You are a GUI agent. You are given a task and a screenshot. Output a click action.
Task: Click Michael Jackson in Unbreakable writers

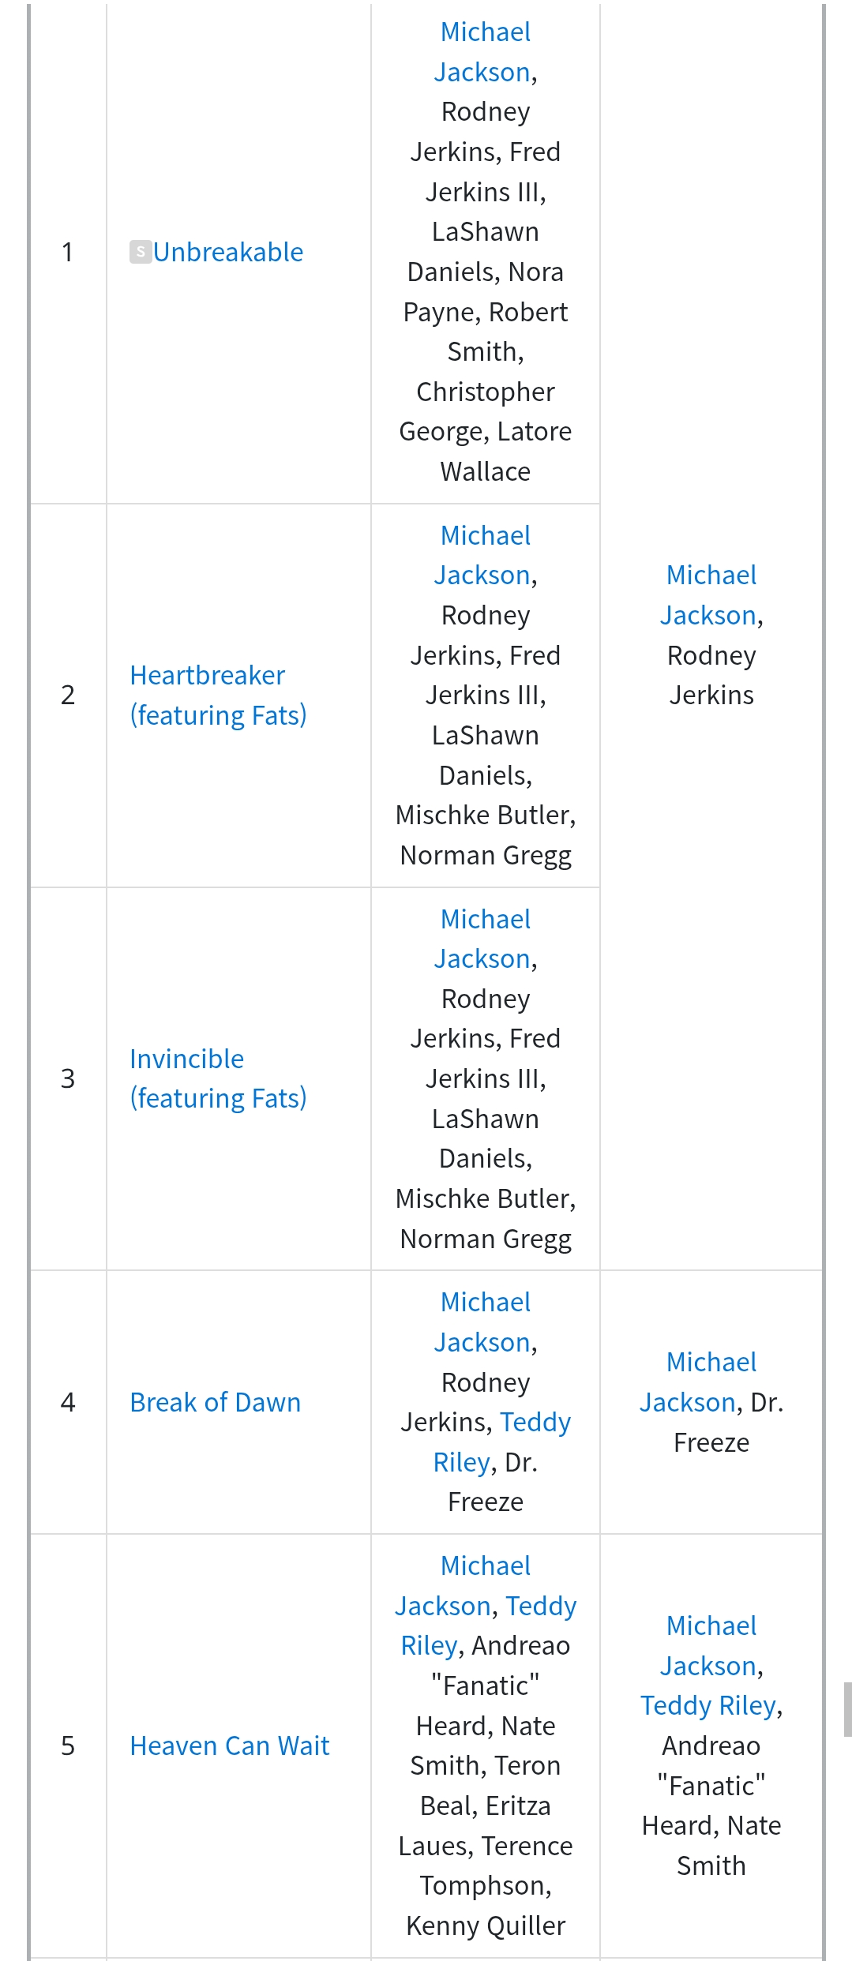(485, 52)
